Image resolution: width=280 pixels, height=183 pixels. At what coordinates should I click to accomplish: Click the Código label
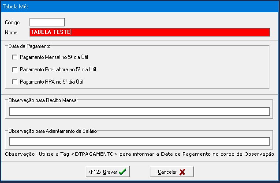[12, 22]
